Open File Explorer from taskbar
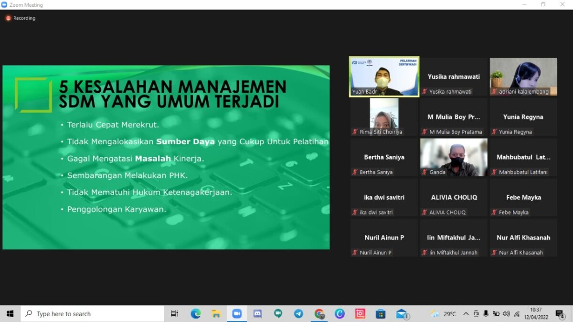 click(216, 314)
